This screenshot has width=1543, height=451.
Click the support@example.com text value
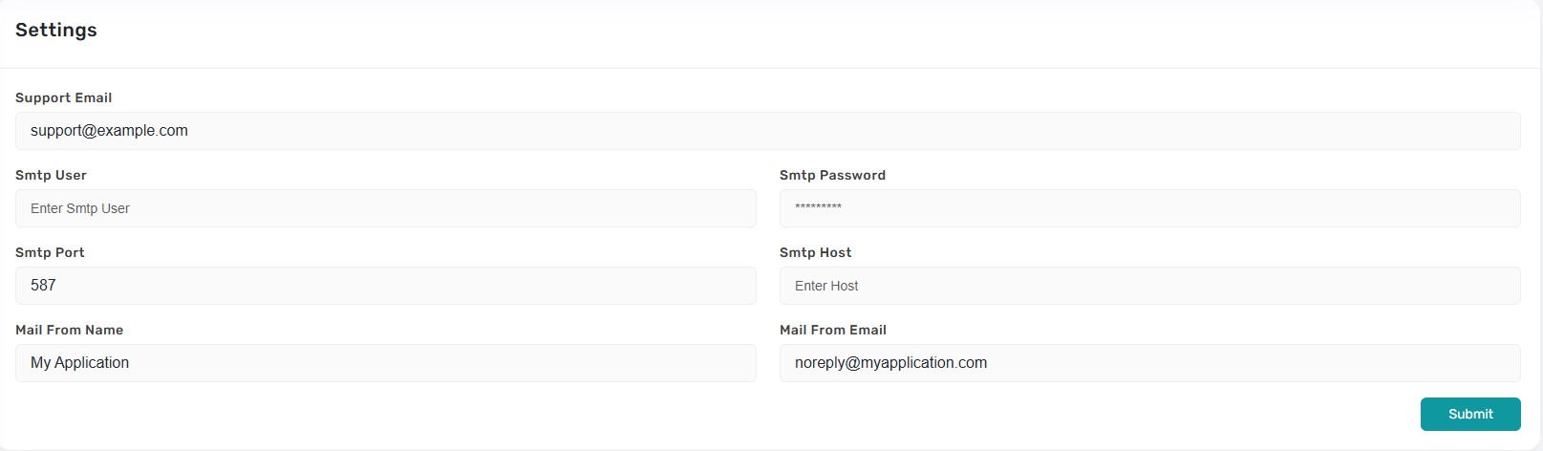109,131
